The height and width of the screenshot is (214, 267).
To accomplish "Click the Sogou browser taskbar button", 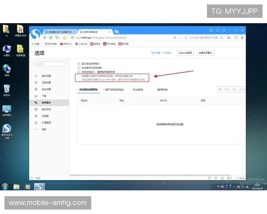I will pos(39,186).
